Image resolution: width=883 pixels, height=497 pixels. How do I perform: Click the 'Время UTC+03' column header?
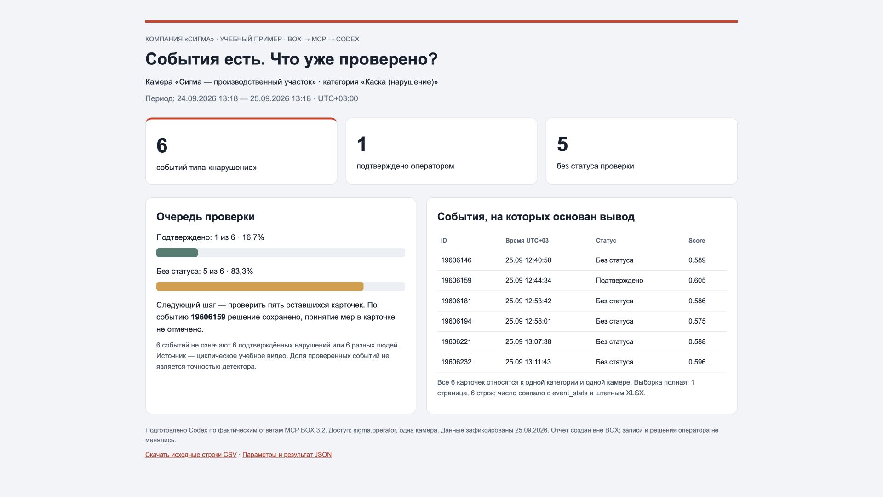coord(527,241)
